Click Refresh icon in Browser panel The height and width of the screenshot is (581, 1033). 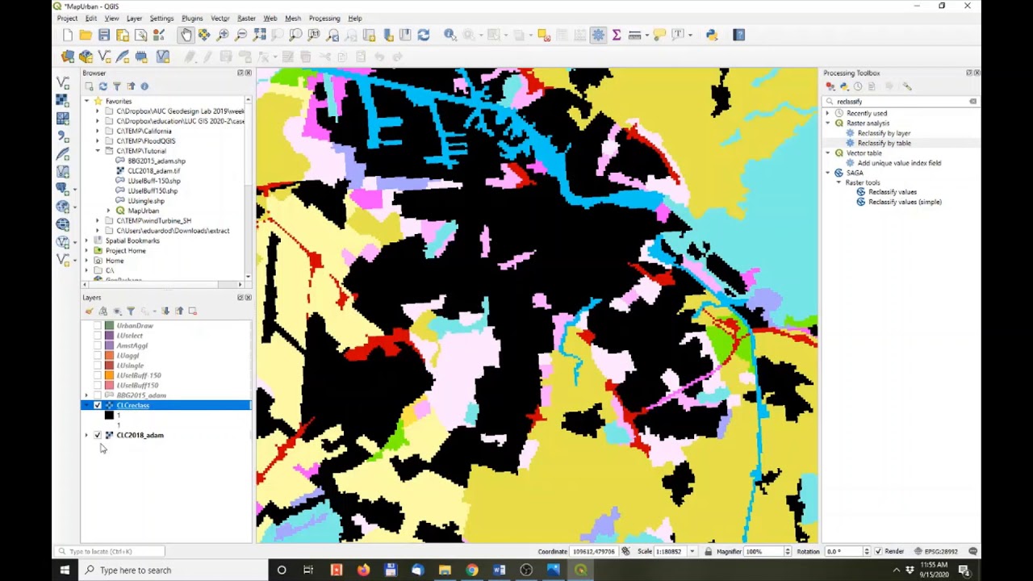[x=102, y=86]
